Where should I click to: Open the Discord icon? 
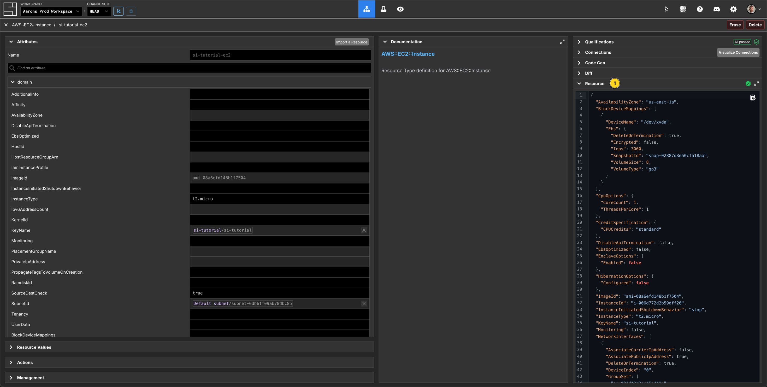[717, 9]
